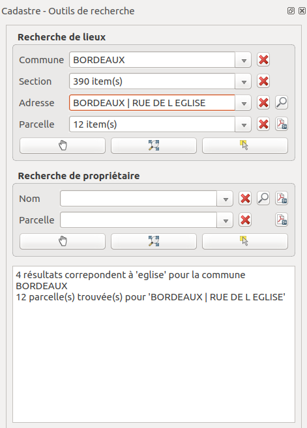Click the Parcelle field showing 12 item(s)
Image resolution: width=307 pixels, height=428 pixels.
click(152, 124)
